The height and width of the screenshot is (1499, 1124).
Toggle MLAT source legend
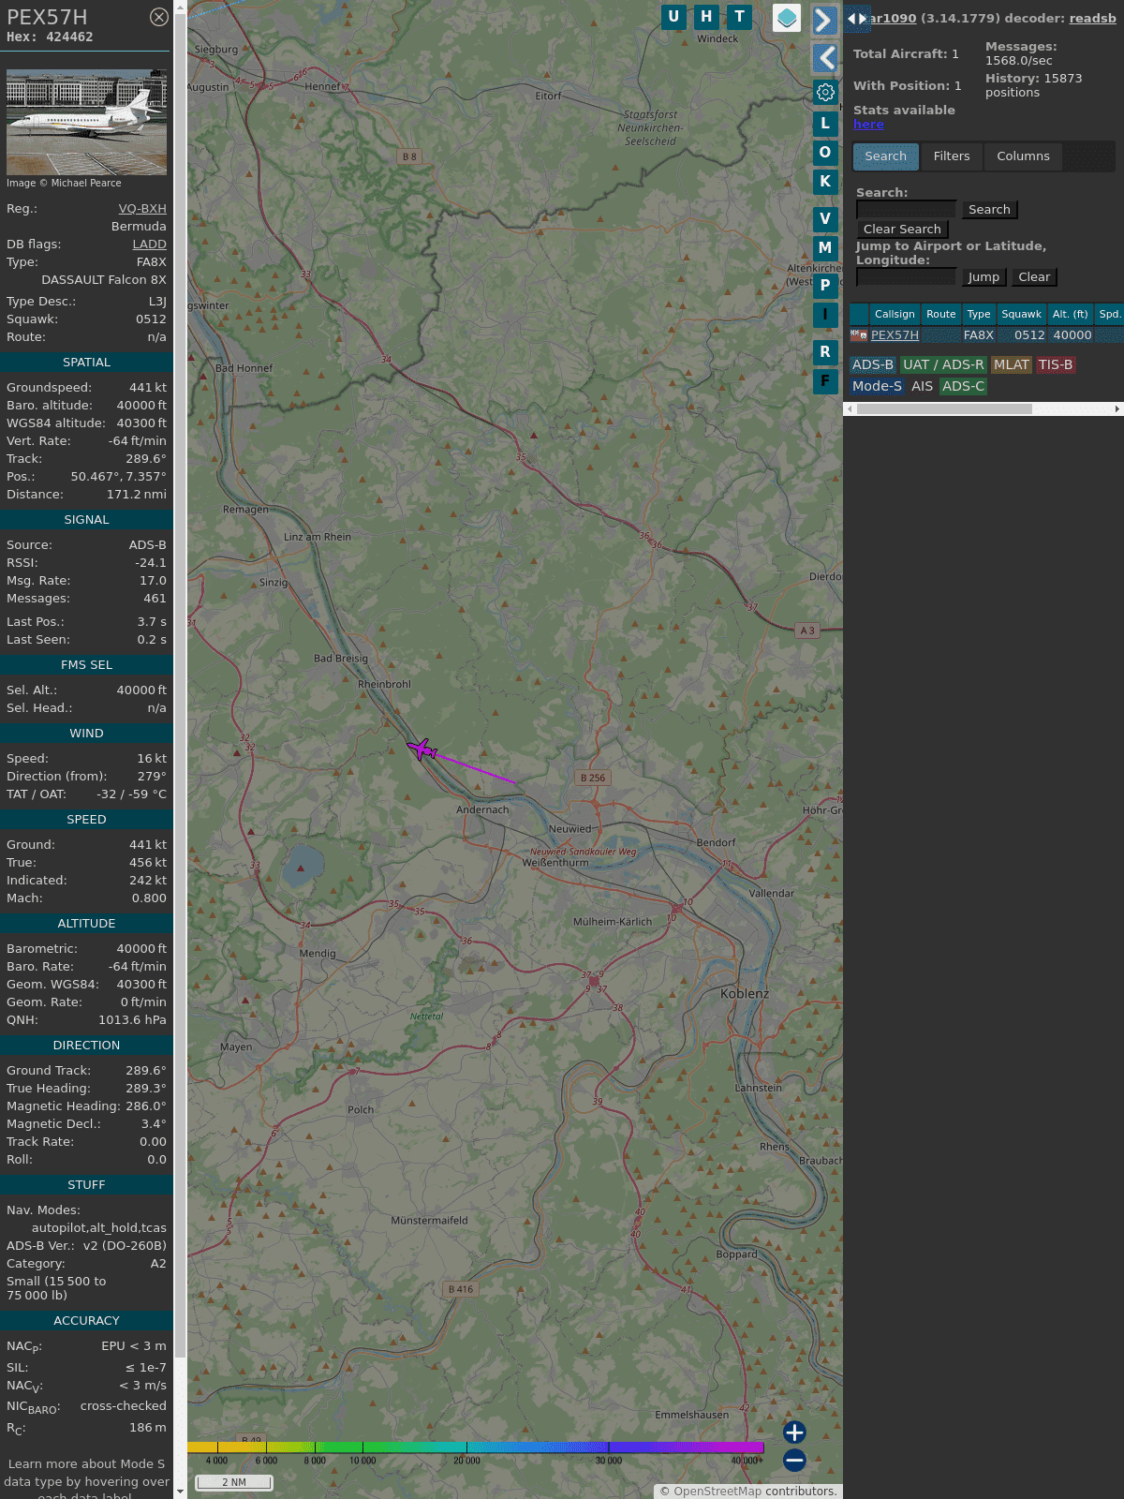tap(1012, 365)
